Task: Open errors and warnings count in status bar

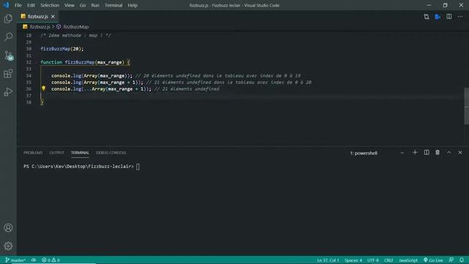Action: 51,260
